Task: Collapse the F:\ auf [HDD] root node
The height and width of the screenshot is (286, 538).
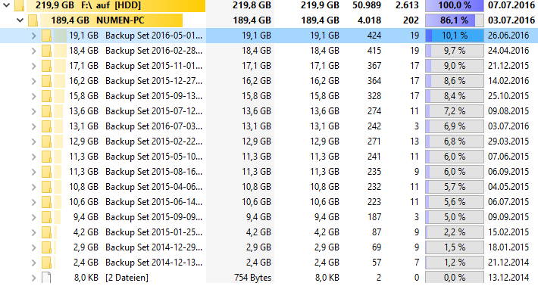Action: click(x=7, y=5)
